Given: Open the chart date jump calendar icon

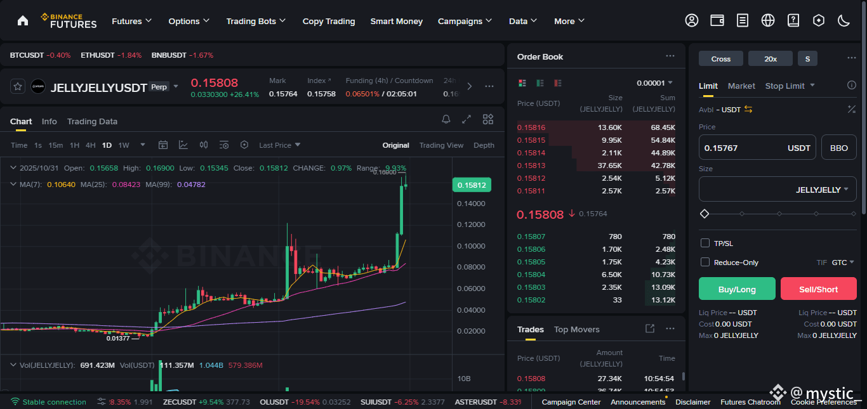Looking at the screenshot, I should (163, 145).
